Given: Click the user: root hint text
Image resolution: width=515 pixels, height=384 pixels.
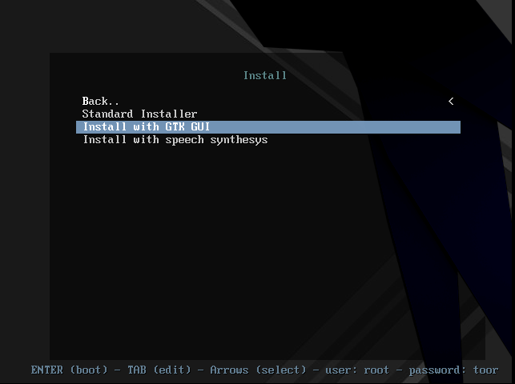Looking at the screenshot, I should 357,370.
